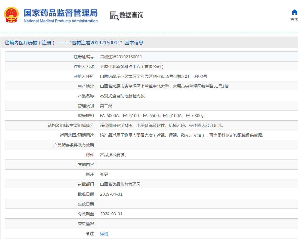Click product name 客观式全自动电脑验光仪
The height and width of the screenshot is (239, 298).
[122, 96]
